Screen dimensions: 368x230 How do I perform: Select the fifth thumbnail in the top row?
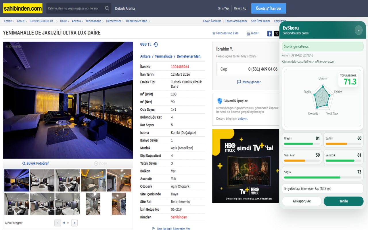click(119, 180)
